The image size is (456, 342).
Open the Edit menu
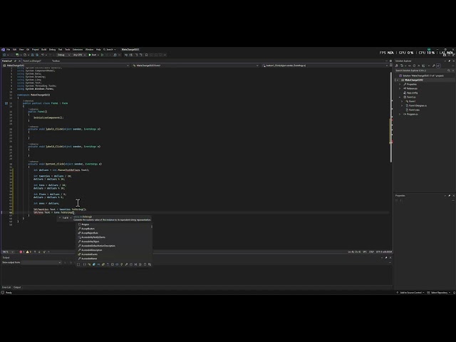[14, 49]
